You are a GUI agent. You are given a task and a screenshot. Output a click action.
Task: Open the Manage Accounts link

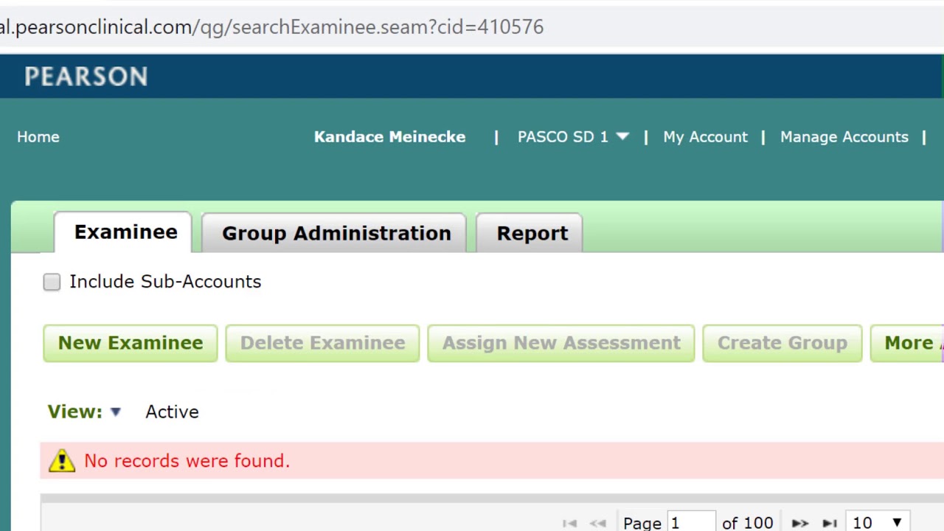(844, 136)
